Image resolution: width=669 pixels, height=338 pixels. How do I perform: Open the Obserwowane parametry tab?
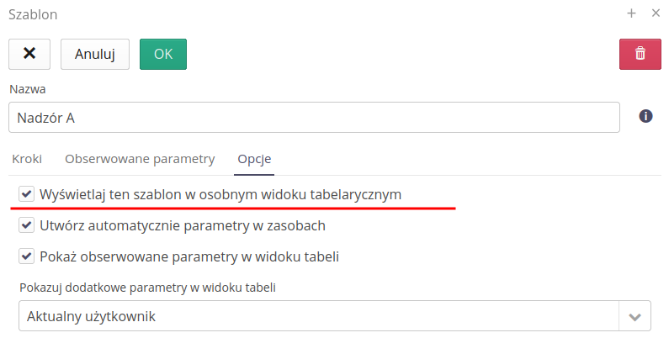(140, 158)
